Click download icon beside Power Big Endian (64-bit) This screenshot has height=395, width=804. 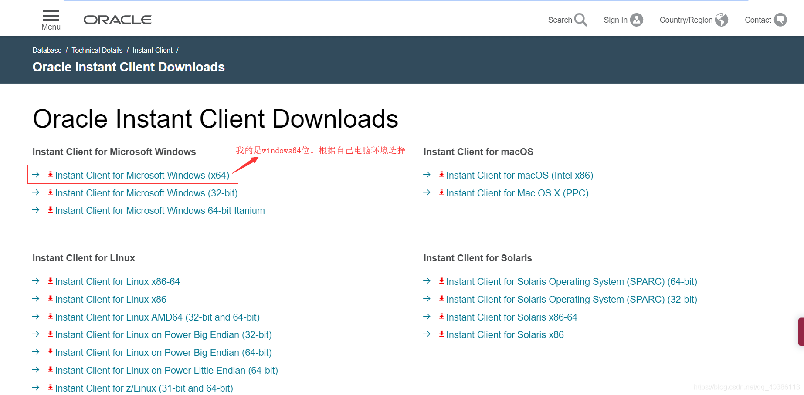51,352
